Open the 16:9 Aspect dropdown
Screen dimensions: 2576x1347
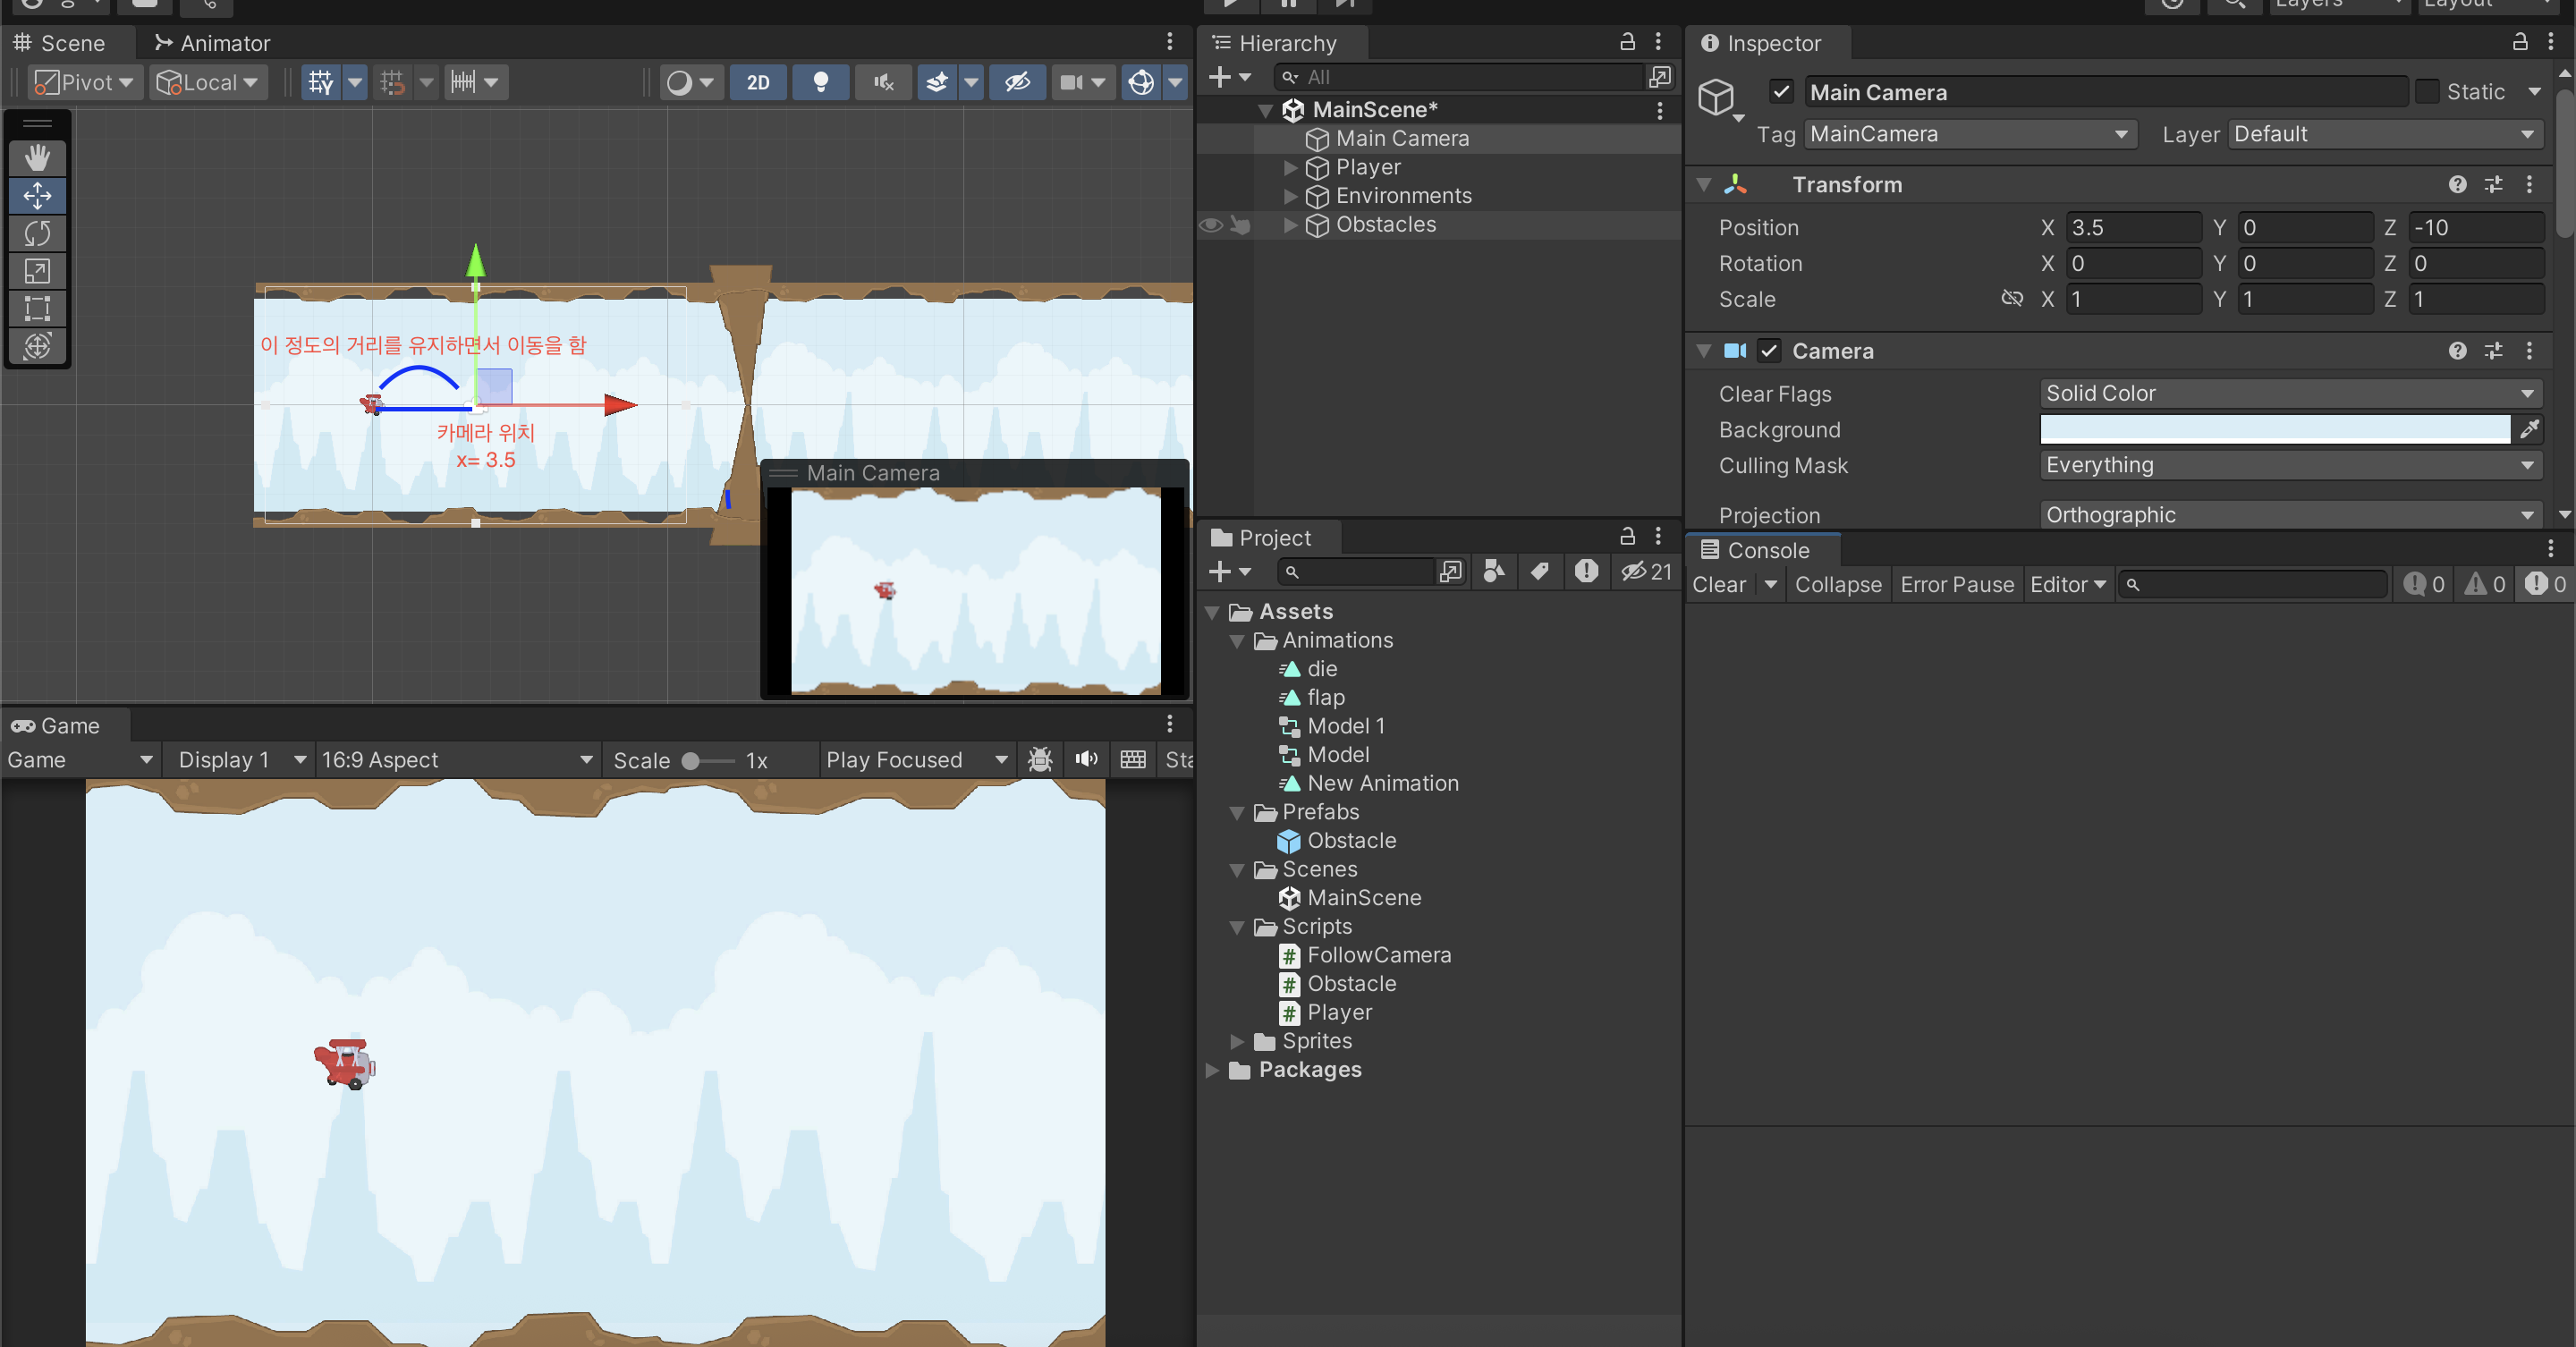click(456, 760)
